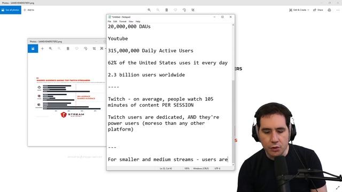This screenshot has width=342, height=192.
Task: Click 'minutes of content PER SESSION' line
Action: tap(151, 105)
